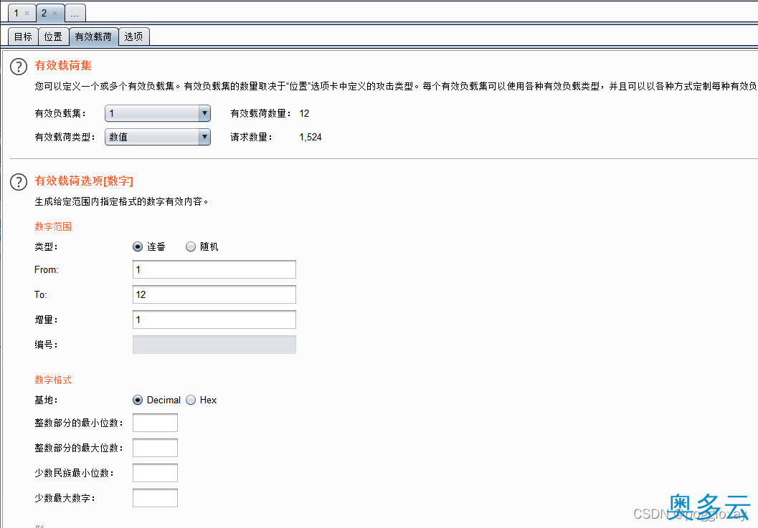This screenshot has width=758, height=528.
Task: Click the 请求数量 value 1,524
Action: point(311,137)
